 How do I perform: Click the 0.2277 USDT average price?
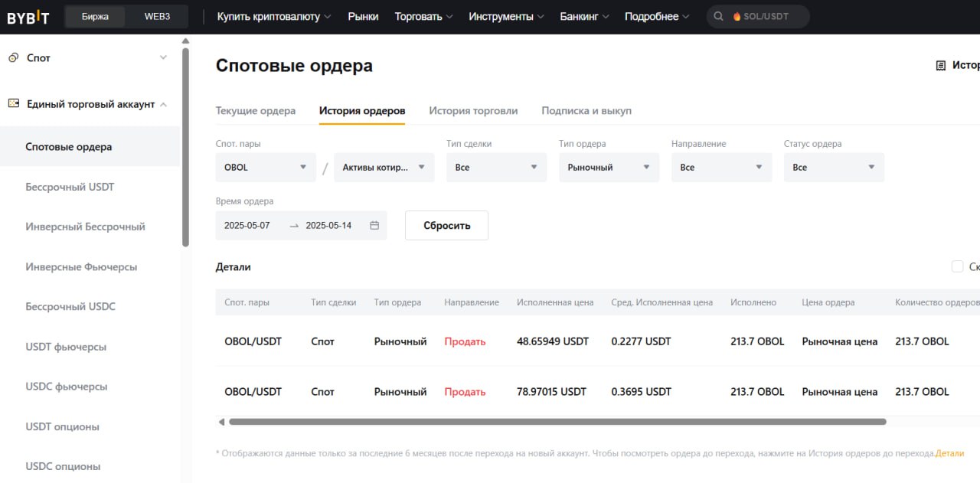(641, 341)
